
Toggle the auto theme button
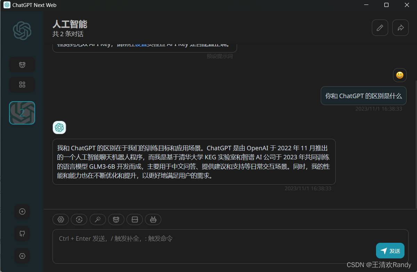point(79,219)
